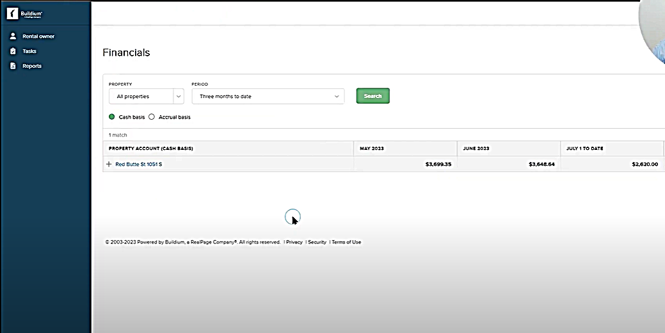The width and height of the screenshot is (665, 333).
Task: Click the Tasks clipboard icon
Action: click(13, 51)
